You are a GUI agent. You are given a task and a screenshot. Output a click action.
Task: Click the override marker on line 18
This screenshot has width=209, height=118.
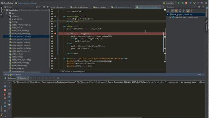click(55, 16)
